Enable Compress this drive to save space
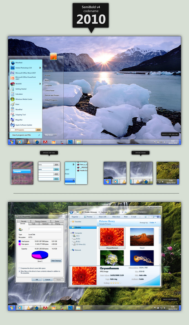This screenshot has height=325, width=189. point(20,268)
